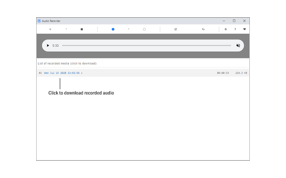Unmute audio using the crossed speaker icon
The height and width of the screenshot is (178, 286).
tap(238, 45)
